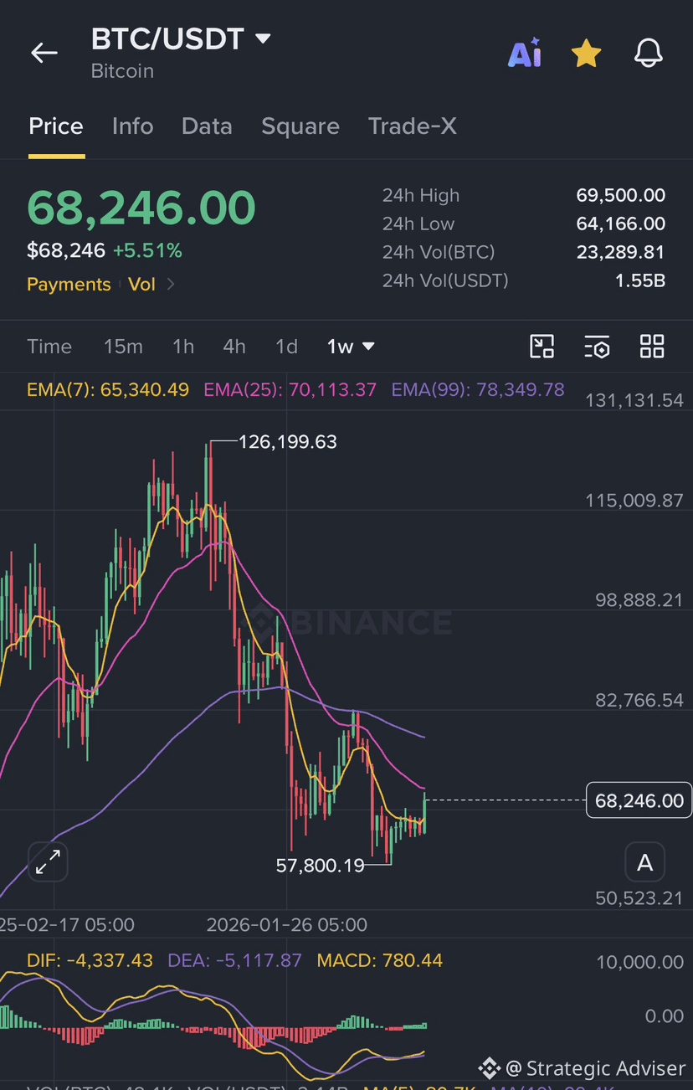The width and height of the screenshot is (693, 1090).
Task: Choose the 1d interval
Action: [x=286, y=347]
